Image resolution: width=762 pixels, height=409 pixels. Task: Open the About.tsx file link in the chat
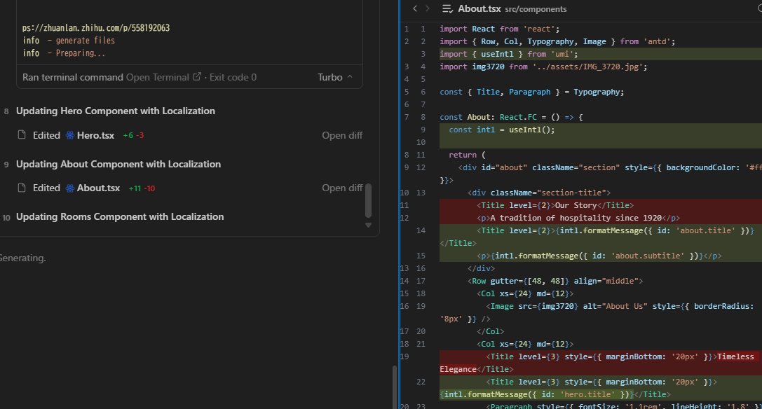click(98, 188)
